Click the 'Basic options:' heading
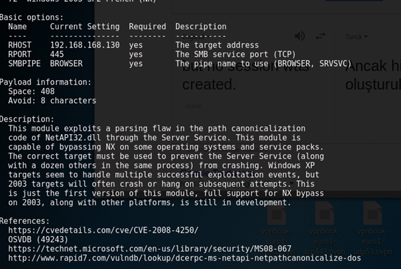 pos(31,17)
